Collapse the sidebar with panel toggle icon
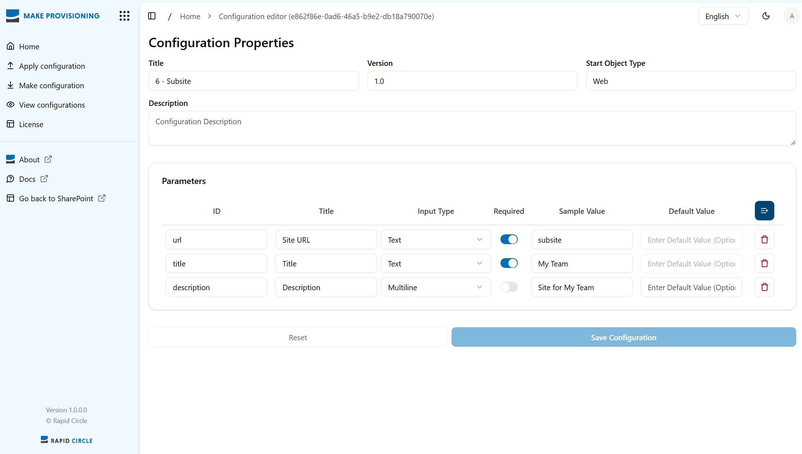The image size is (802, 454). [152, 16]
